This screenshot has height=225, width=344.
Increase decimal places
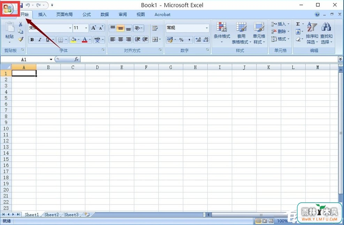[198, 40]
